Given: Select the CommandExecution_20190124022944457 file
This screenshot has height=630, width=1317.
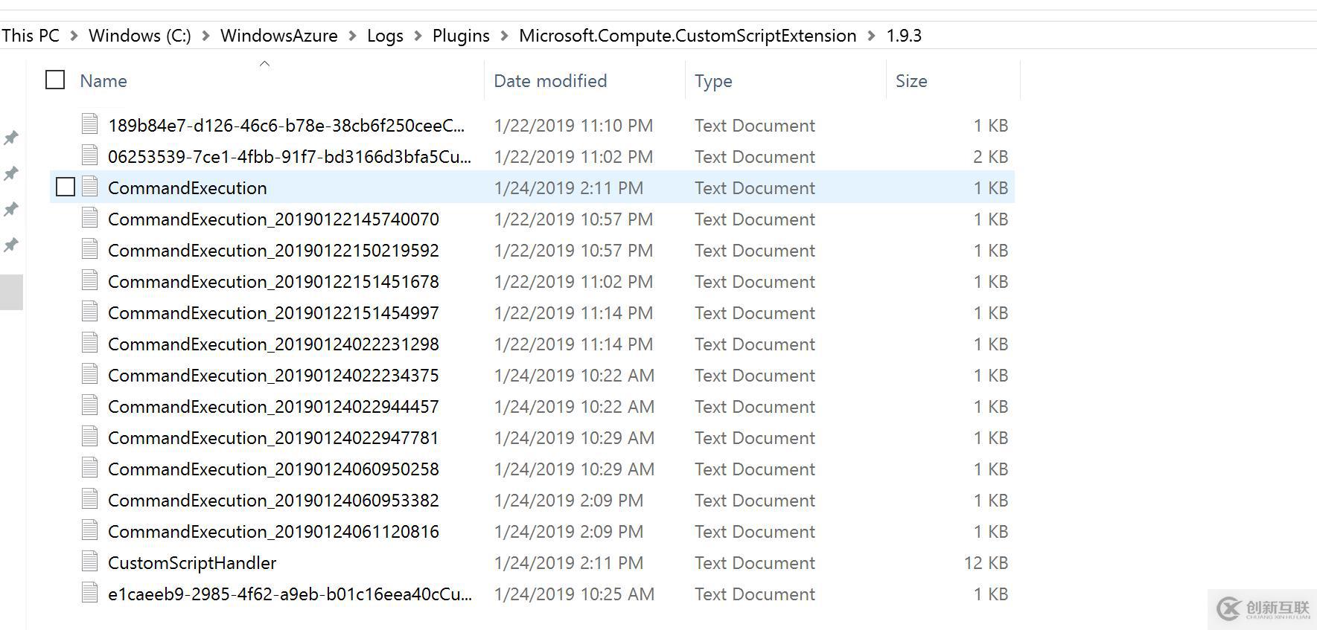Looking at the screenshot, I should [x=273, y=407].
